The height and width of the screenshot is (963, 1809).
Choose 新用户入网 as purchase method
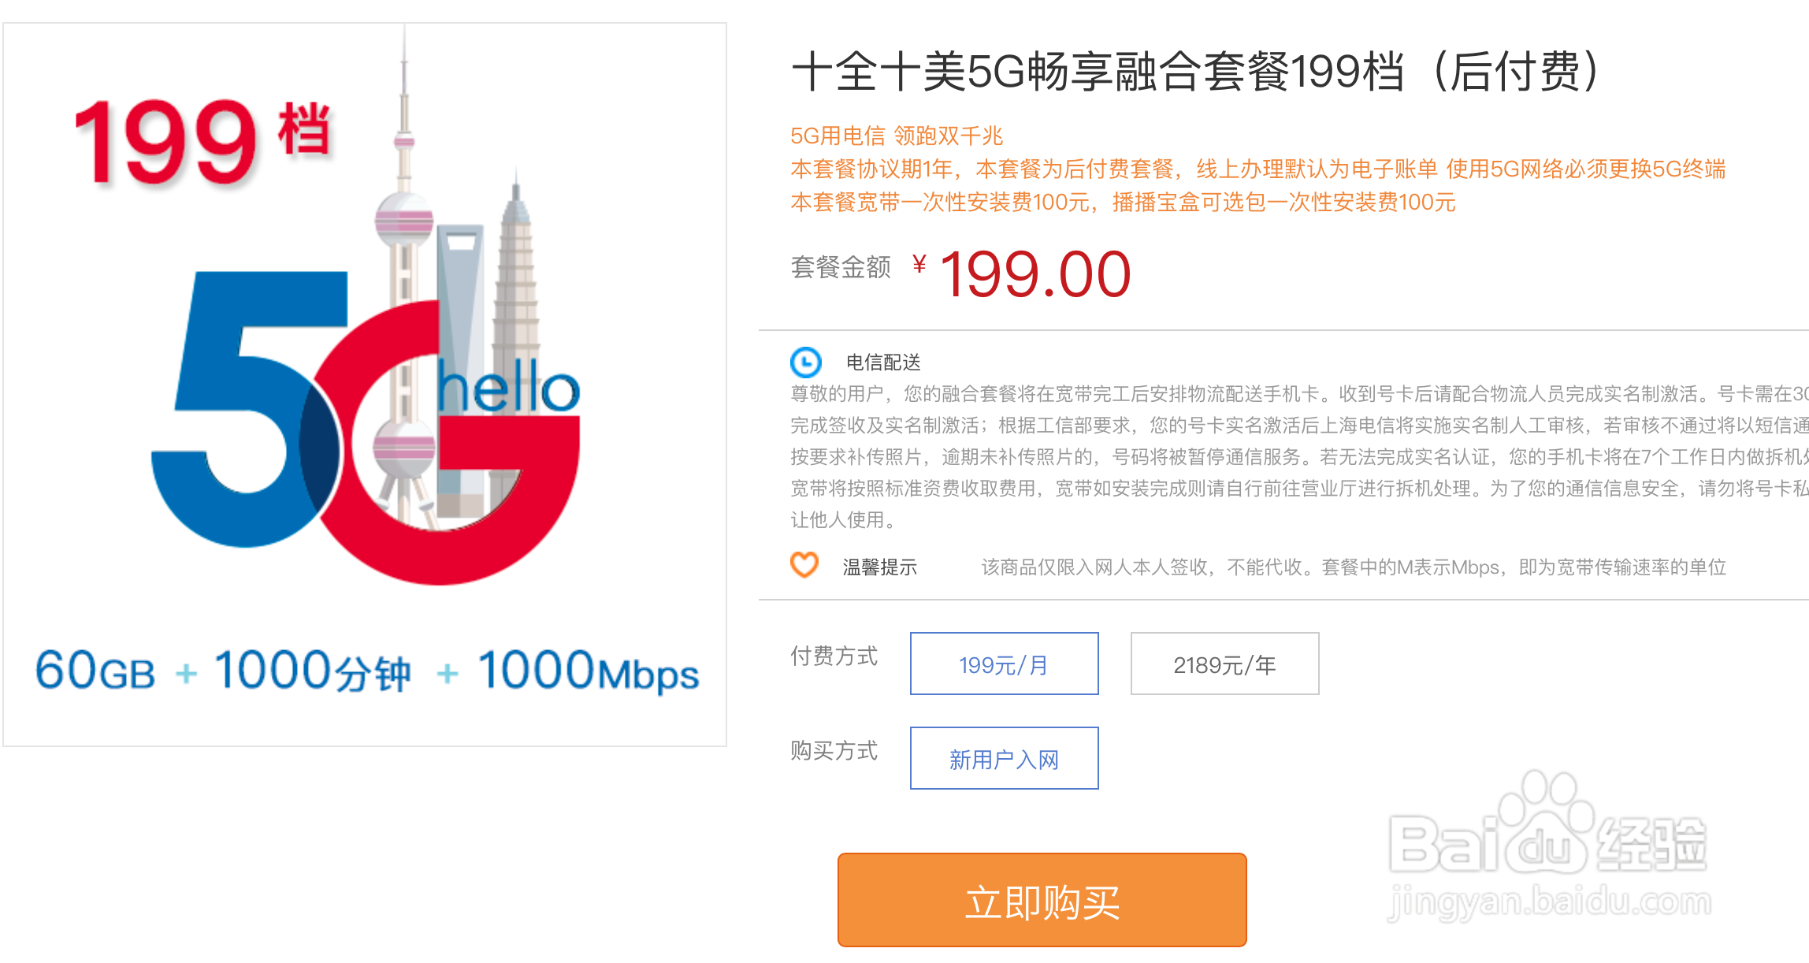(x=1004, y=758)
